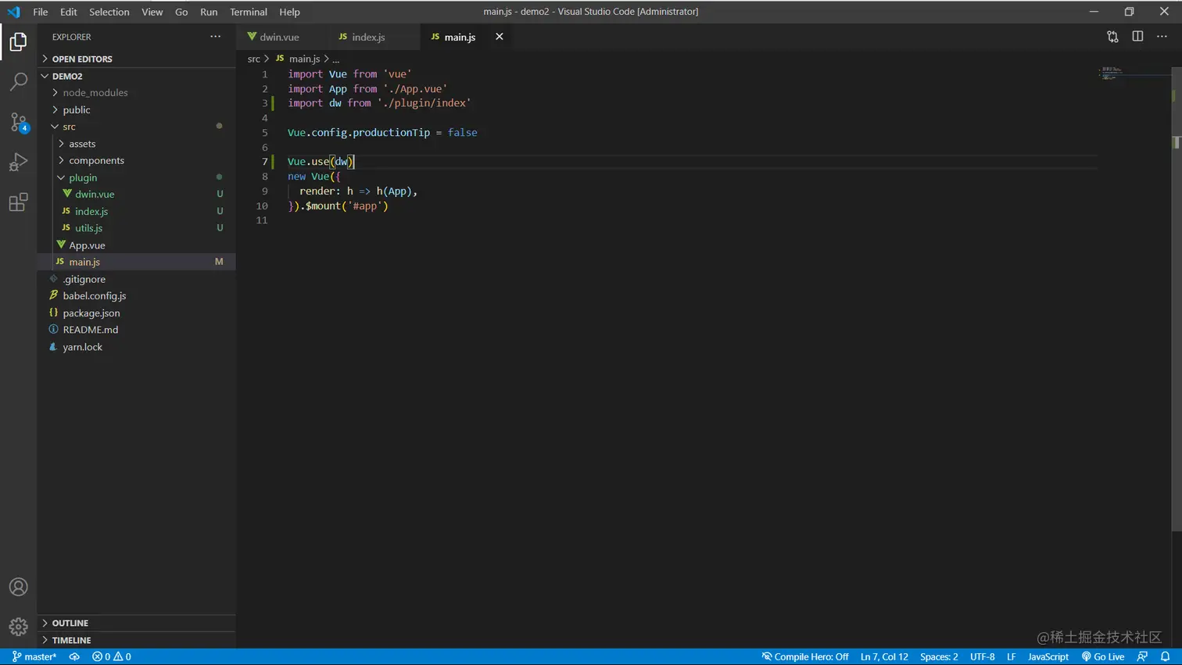Viewport: 1182px width, 665px height.
Task: Click the Explorer more actions ellipsis
Action: coord(215,37)
